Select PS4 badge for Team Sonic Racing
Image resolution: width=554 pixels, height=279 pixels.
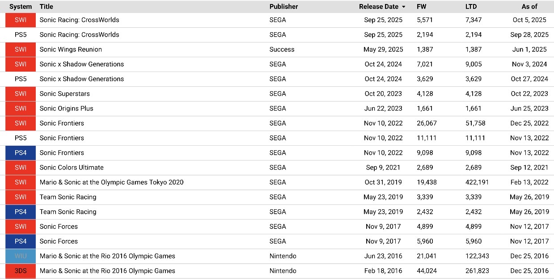21,212
